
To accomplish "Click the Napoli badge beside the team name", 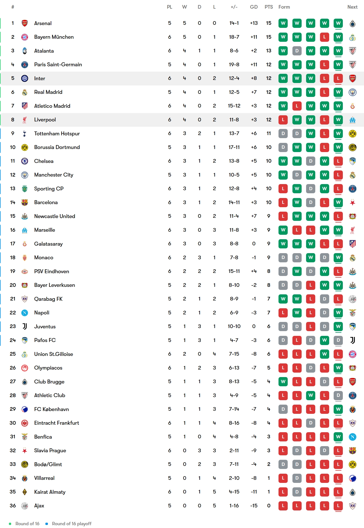I will 25,313.
